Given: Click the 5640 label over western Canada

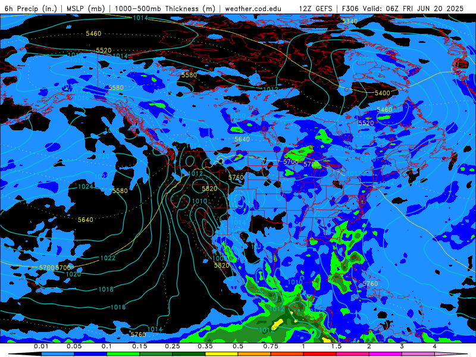Looking at the screenshot, I should 242,139.
